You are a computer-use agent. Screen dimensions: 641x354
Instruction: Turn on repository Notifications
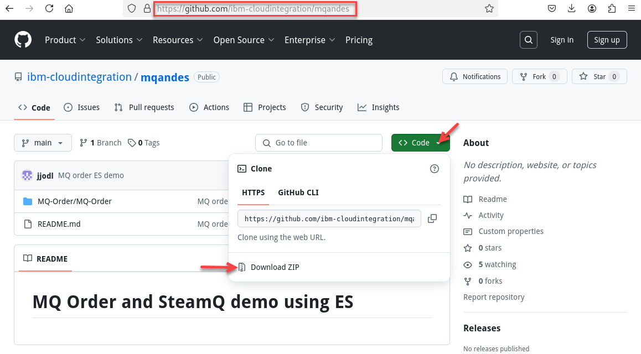point(475,77)
